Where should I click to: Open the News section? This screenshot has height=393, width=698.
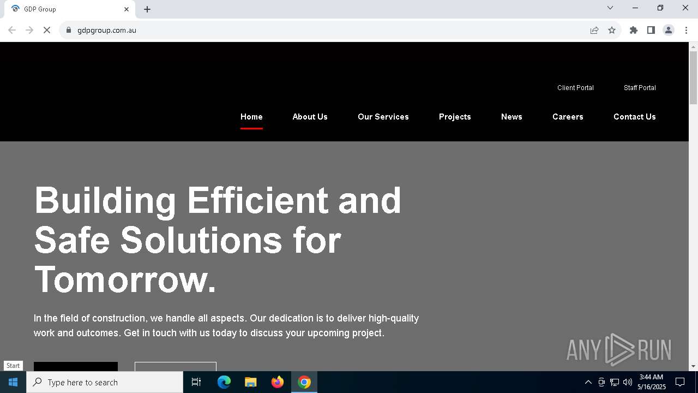[512, 117]
